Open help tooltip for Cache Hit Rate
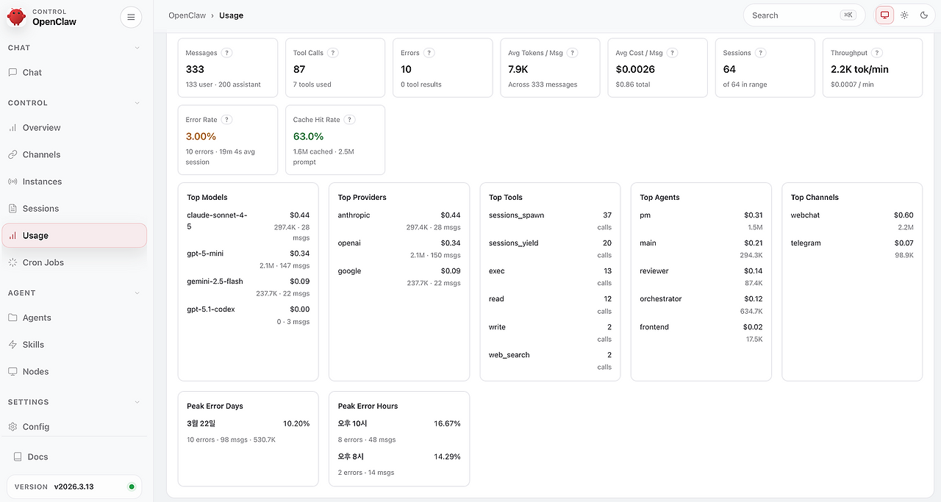This screenshot has height=502, width=941. 349,120
